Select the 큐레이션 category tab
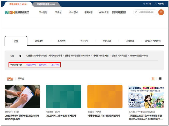 coord(39,41)
